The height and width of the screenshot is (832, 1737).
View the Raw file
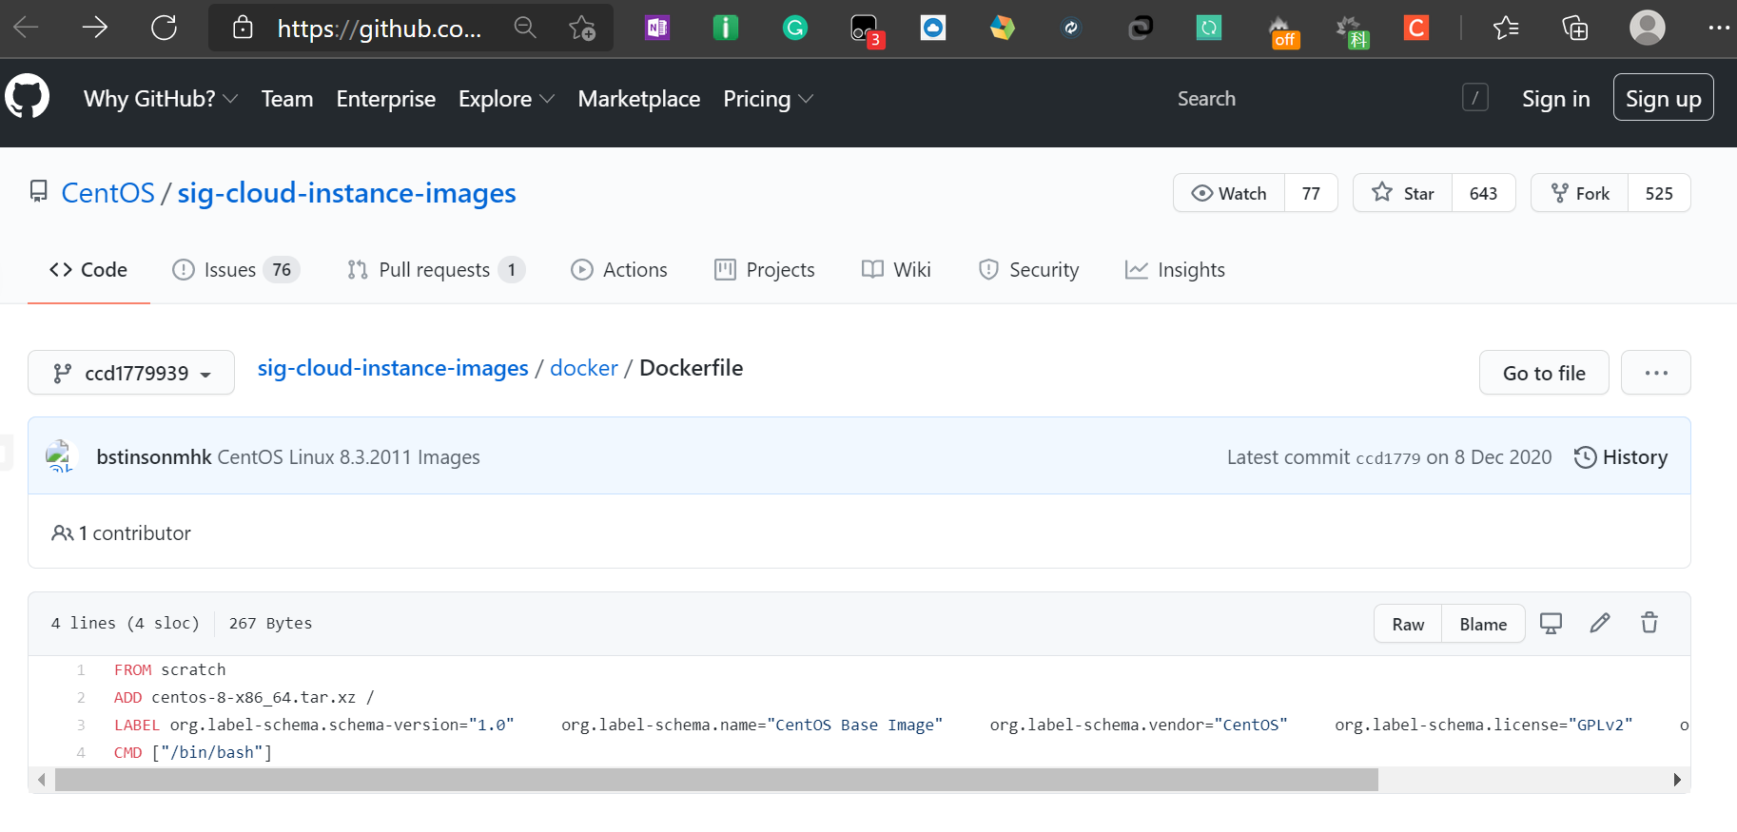point(1408,624)
